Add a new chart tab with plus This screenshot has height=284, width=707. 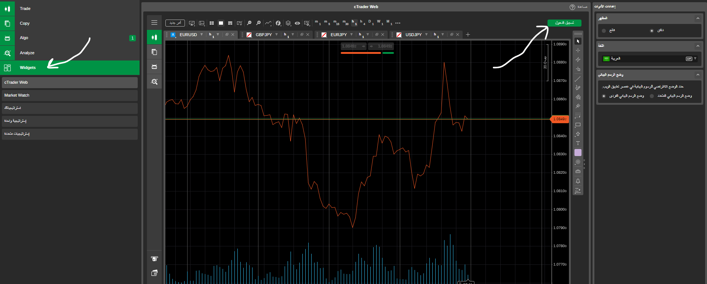[468, 34]
